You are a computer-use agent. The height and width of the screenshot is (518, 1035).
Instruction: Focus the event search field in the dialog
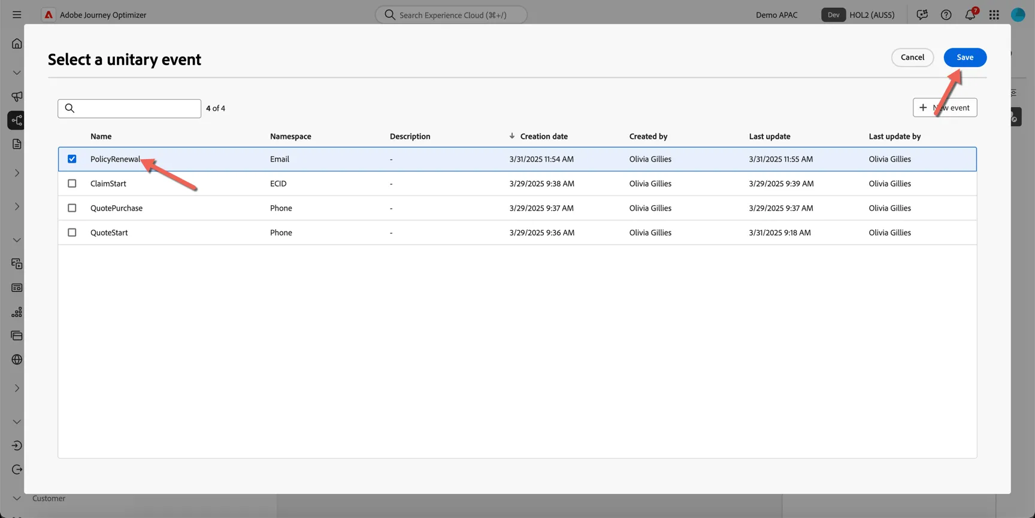129,108
